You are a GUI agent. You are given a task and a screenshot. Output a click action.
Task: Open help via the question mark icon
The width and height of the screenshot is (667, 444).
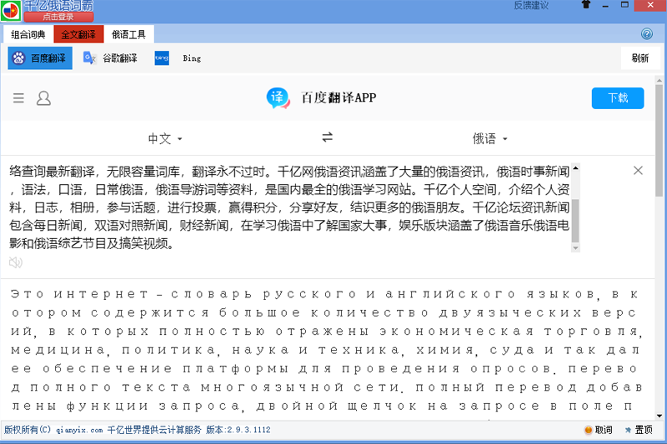646,34
